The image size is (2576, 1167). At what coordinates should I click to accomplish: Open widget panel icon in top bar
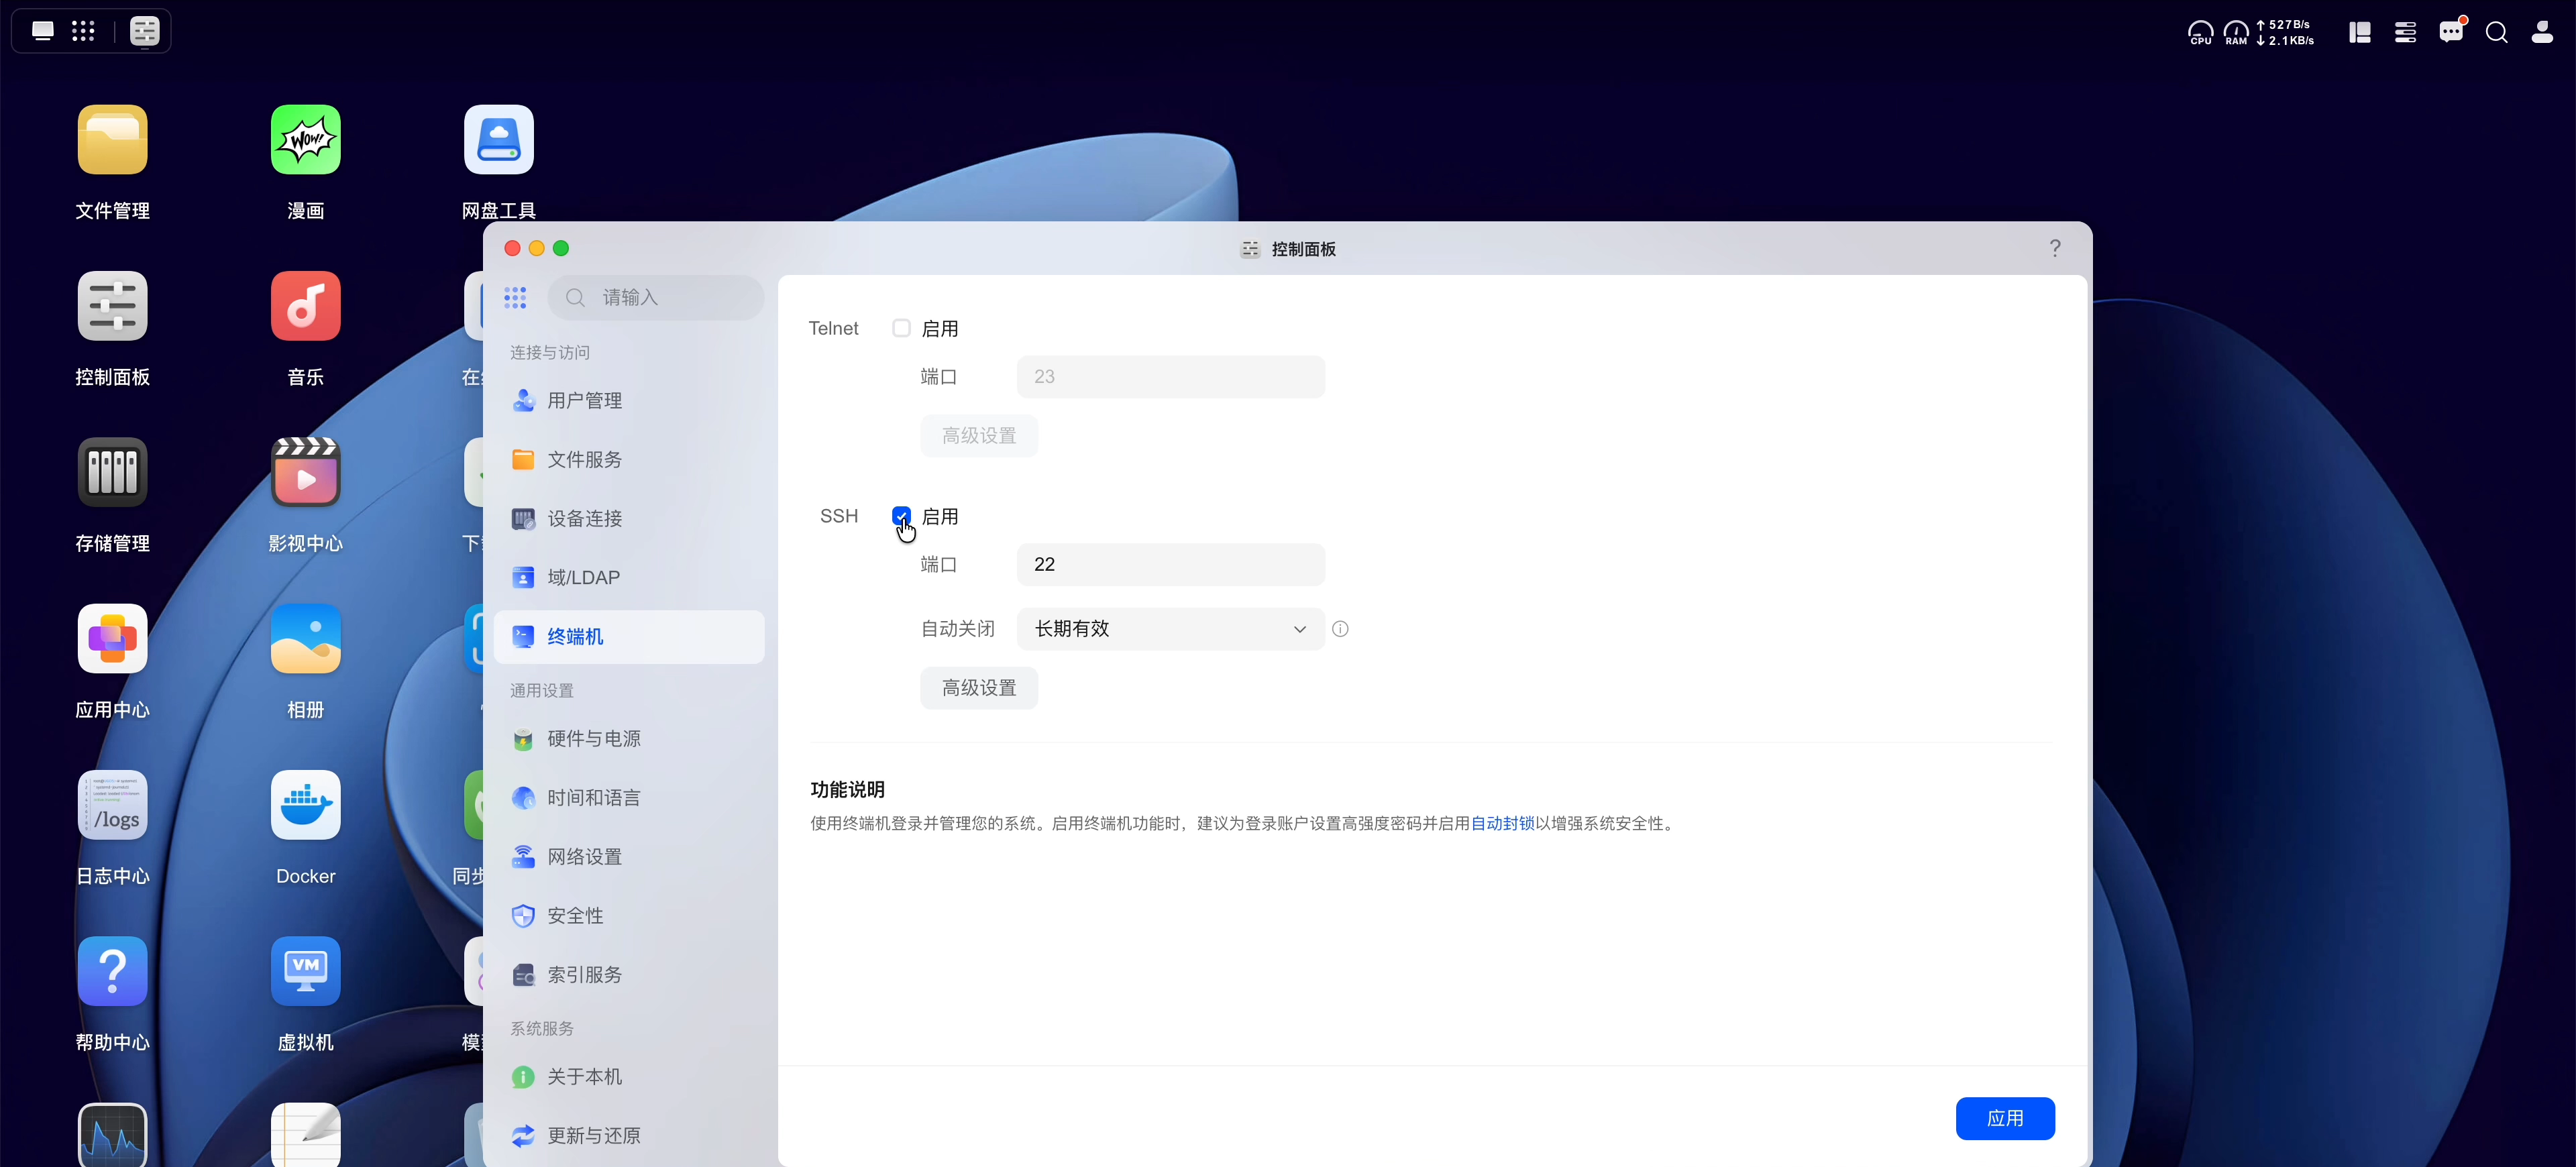click(x=2360, y=33)
